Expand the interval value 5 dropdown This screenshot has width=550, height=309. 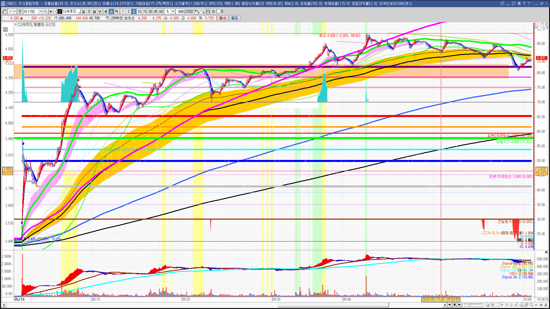point(173,11)
